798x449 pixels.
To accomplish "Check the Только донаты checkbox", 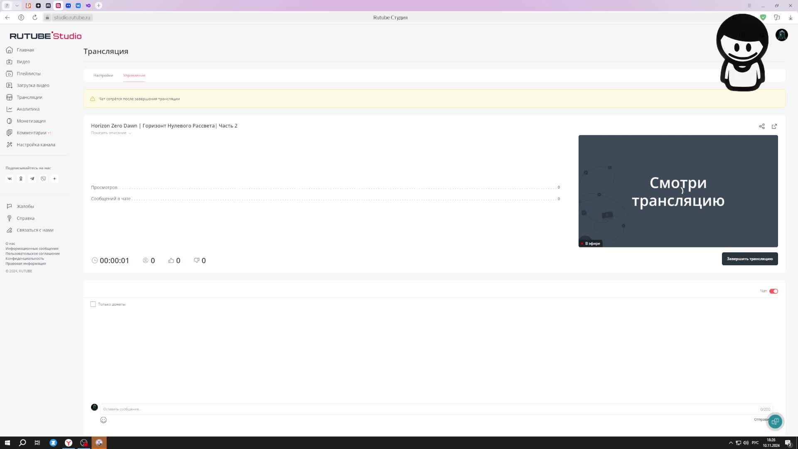I will point(93,304).
